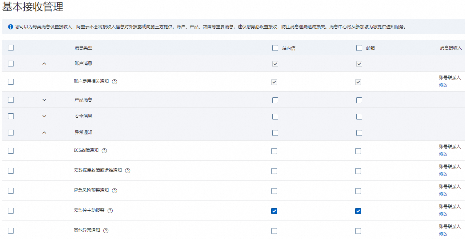Enable 邮箱 for ECS故障通知
Image resolution: width=465 pixels, height=239 pixels.
(x=358, y=151)
